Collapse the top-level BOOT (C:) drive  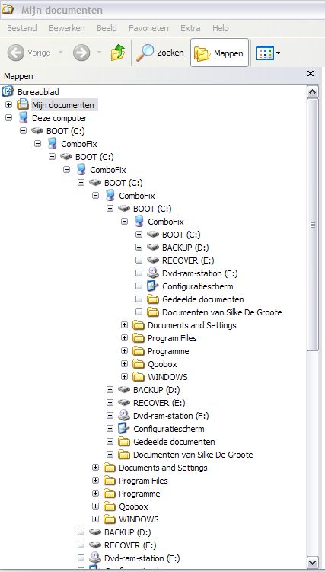[x=24, y=130]
